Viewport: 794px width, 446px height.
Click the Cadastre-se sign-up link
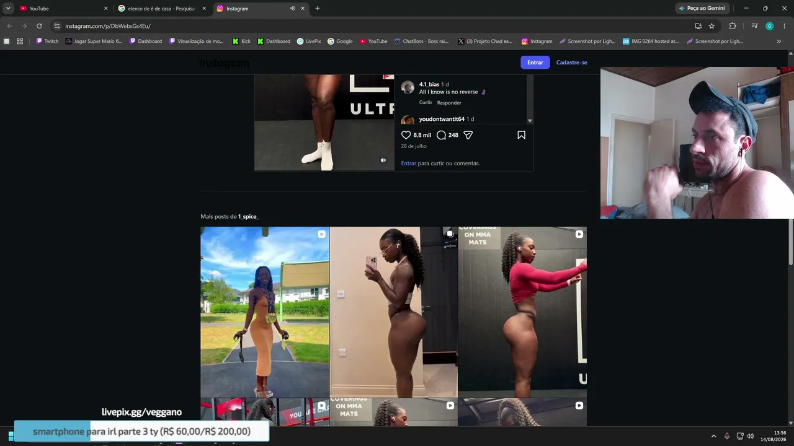tap(572, 63)
